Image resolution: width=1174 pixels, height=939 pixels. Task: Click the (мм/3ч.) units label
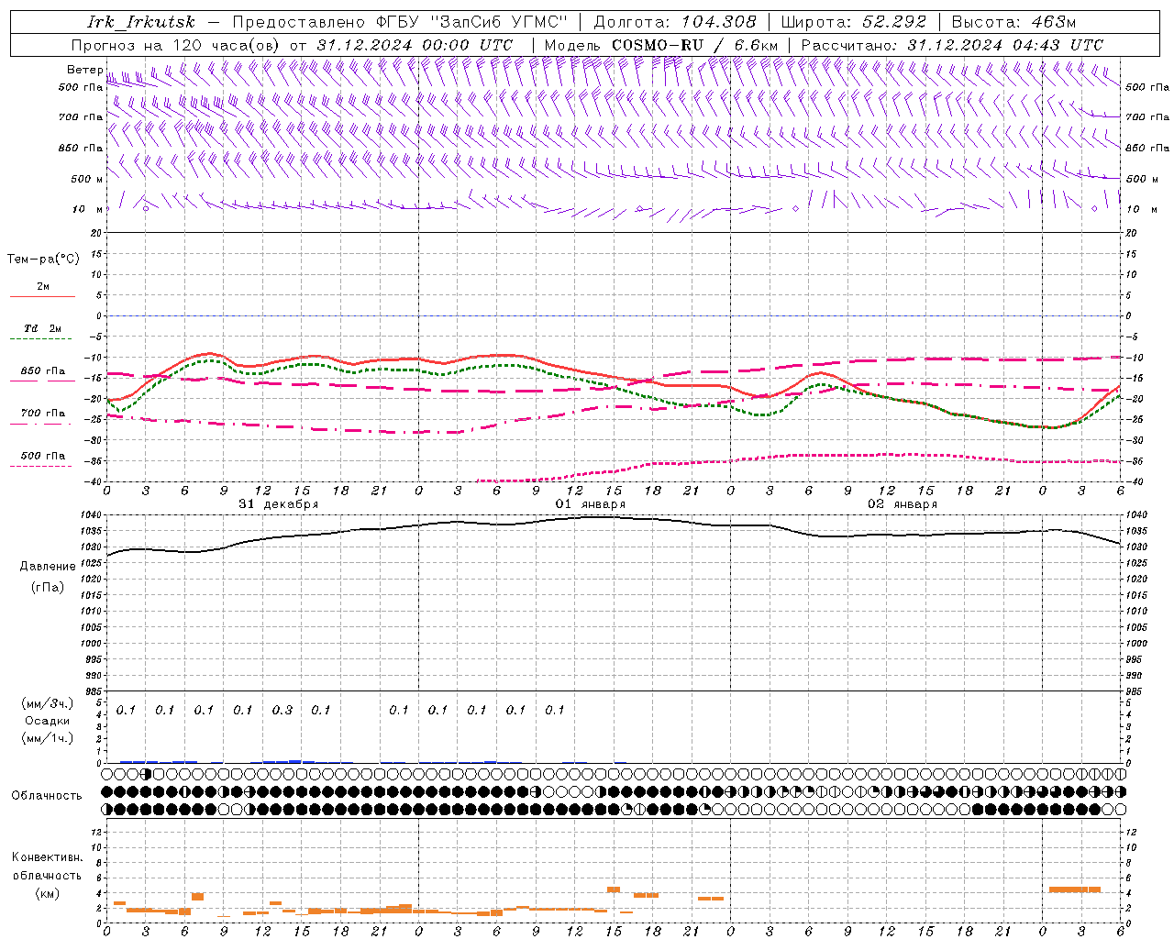(48, 703)
